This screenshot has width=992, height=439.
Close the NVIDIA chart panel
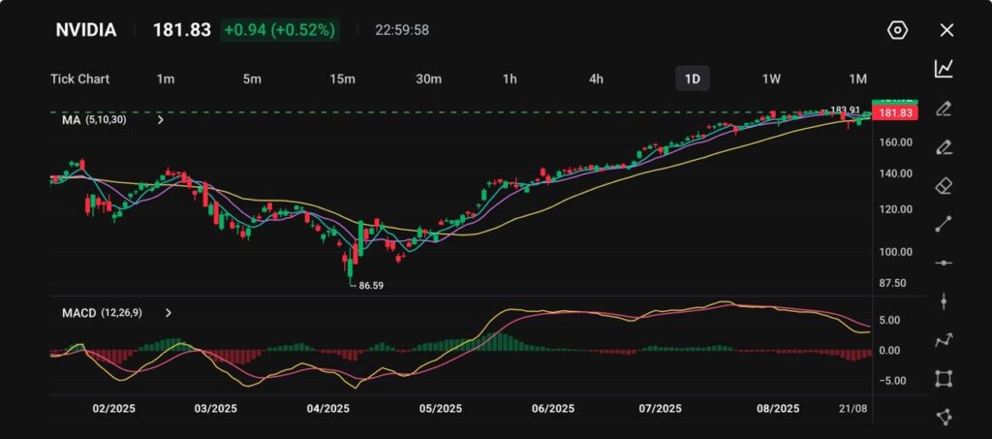click(x=946, y=30)
